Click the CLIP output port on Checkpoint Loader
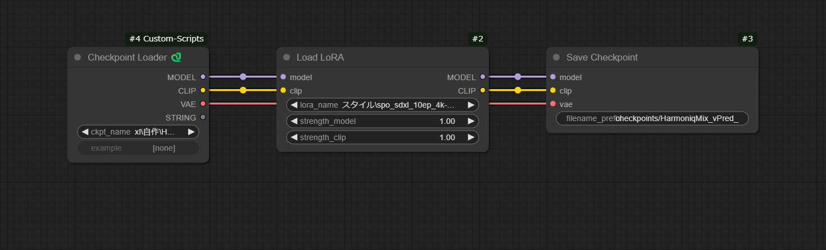 [x=203, y=90]
